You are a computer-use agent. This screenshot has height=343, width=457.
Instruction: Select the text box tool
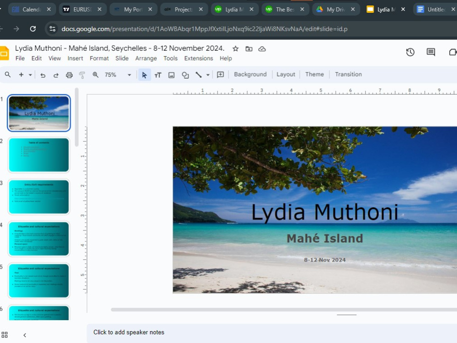(158, 75)
